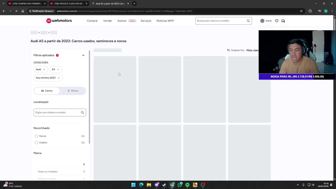Image resolution: width=336 pixels, height=189 pixels.
Task: Open browser home page icon
Action: [23, 11]
